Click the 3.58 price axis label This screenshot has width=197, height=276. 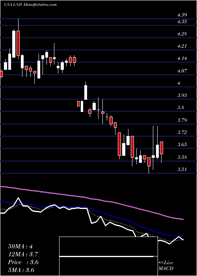click(182, 157)
